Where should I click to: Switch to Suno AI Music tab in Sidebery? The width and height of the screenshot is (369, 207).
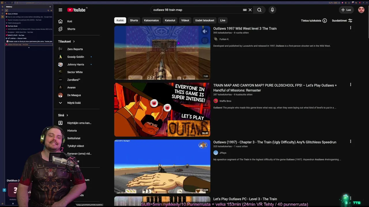tap(29, 14)
